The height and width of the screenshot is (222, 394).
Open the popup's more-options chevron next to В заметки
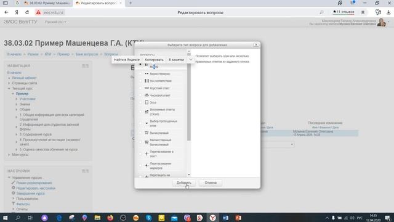click(191, 60)
